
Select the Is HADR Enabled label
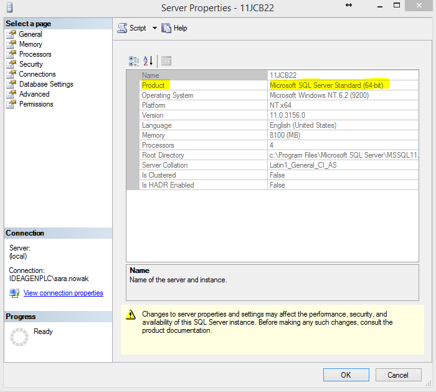coord(168,185)
